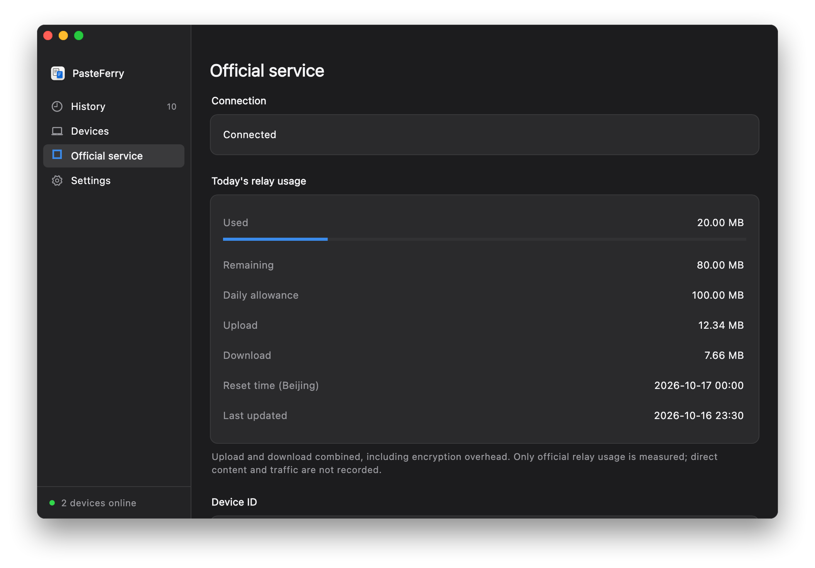Click the Device ID heading
Viewport: 815px width, 568px height.
[234, 502]
